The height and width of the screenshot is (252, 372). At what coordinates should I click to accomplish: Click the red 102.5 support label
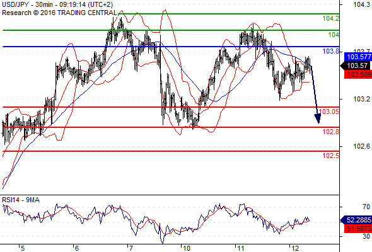pos(331,156)
